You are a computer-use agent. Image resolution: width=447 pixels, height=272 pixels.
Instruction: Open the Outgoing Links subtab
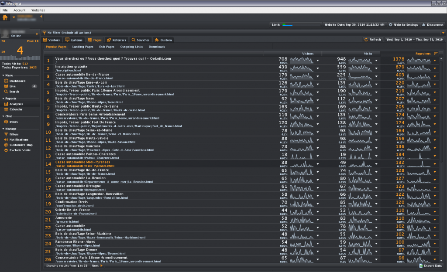coord(131,47)
